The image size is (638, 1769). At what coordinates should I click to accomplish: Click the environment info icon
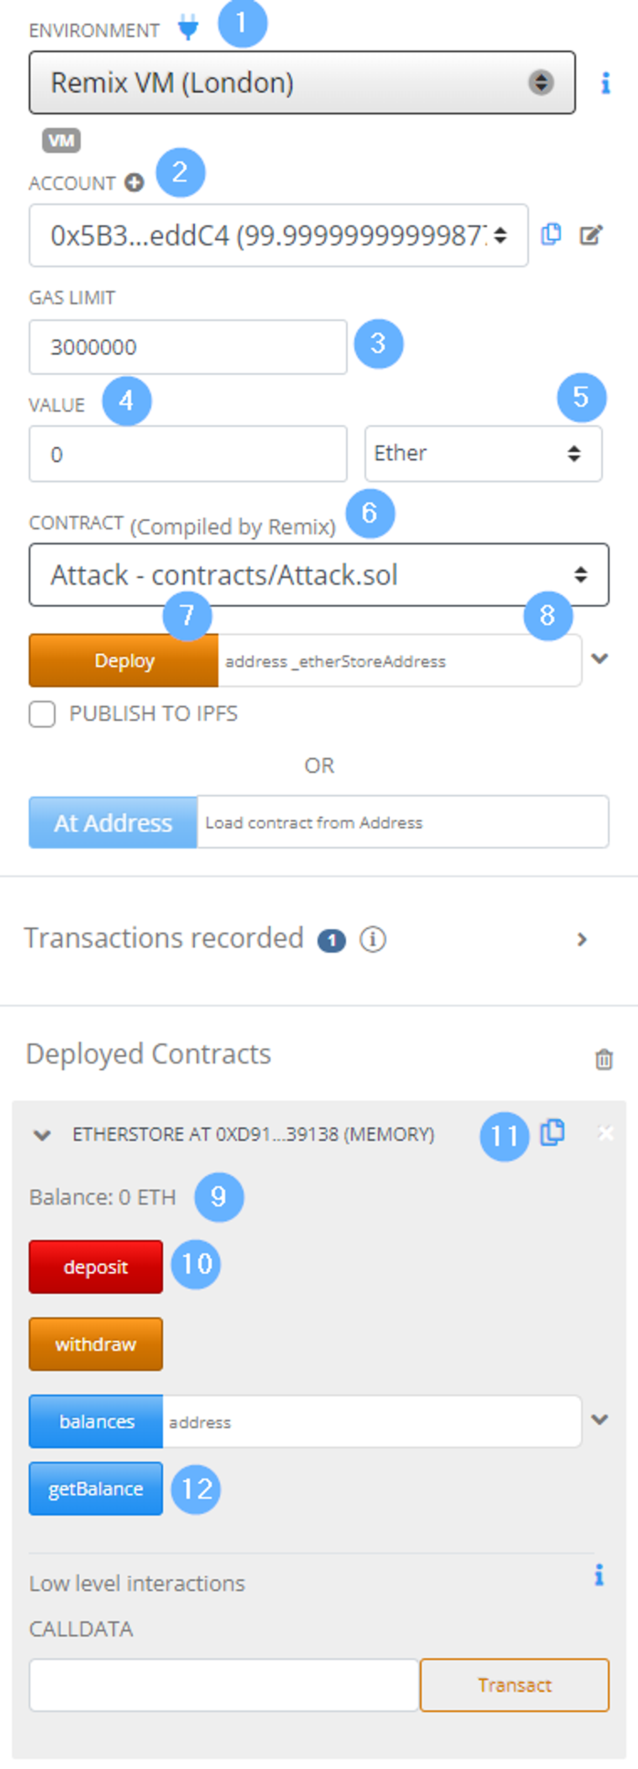(605, 83)
